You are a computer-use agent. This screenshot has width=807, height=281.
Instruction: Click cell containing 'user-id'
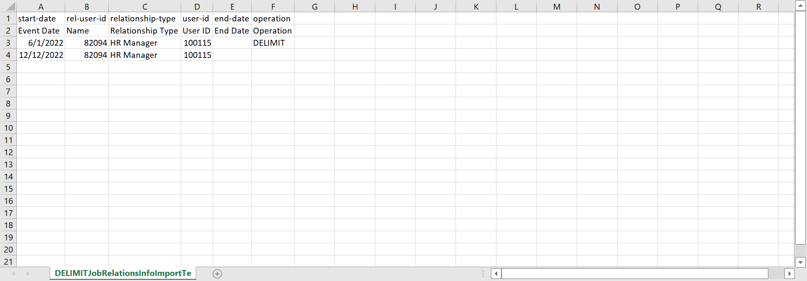[x=197, y=18]
